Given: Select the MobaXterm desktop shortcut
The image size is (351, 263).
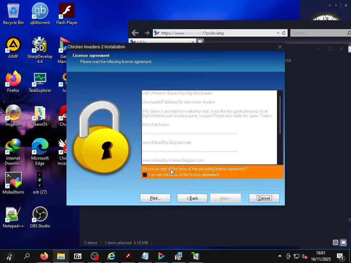Looking at the screenshot, I should click(13, 183).
